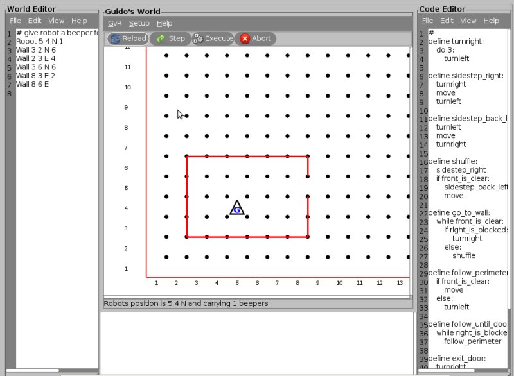Open the World Editor File menu
The image size is (514, 376).
pos(15,21)
